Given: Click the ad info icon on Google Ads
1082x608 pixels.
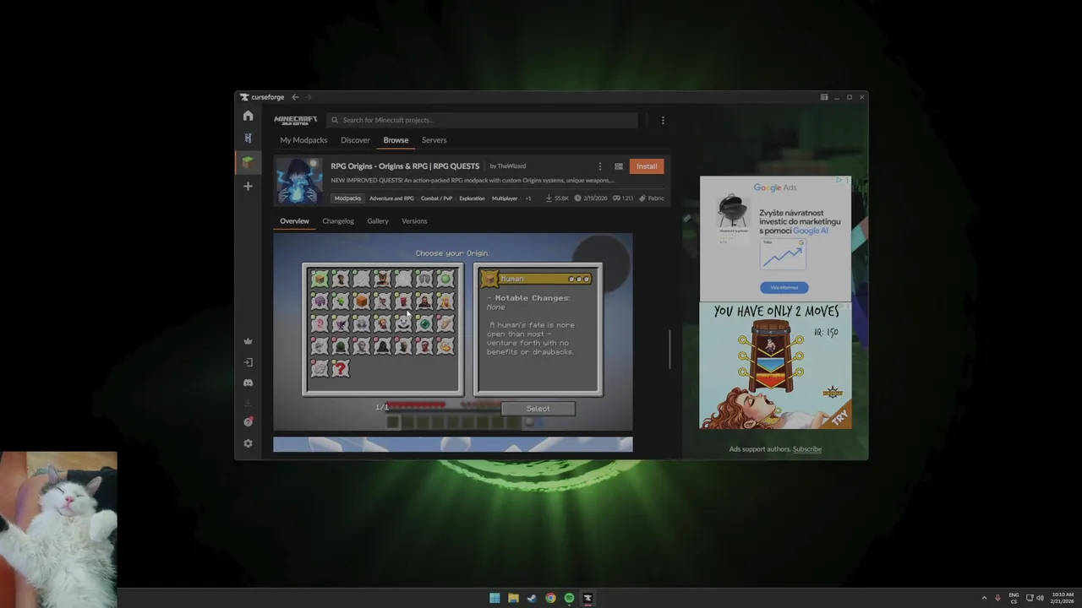Looking at the screenshot, I should (x=839, y=180).
